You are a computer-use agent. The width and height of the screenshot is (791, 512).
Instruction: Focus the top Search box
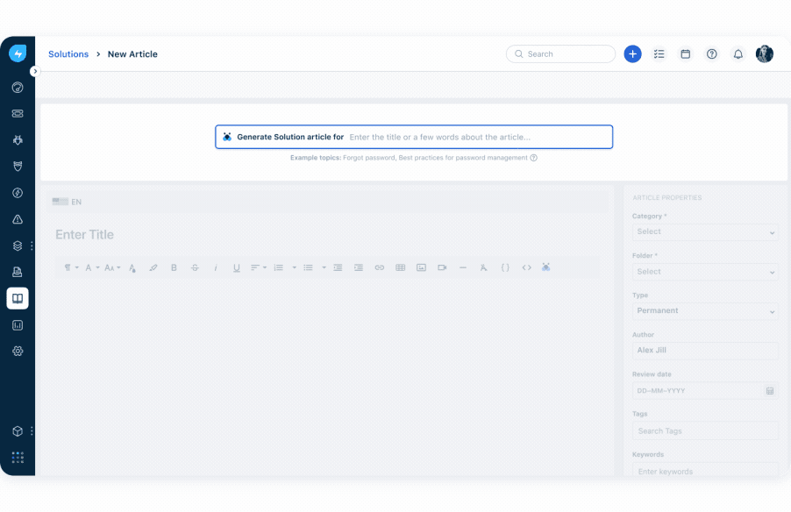(x=560, y=54)
